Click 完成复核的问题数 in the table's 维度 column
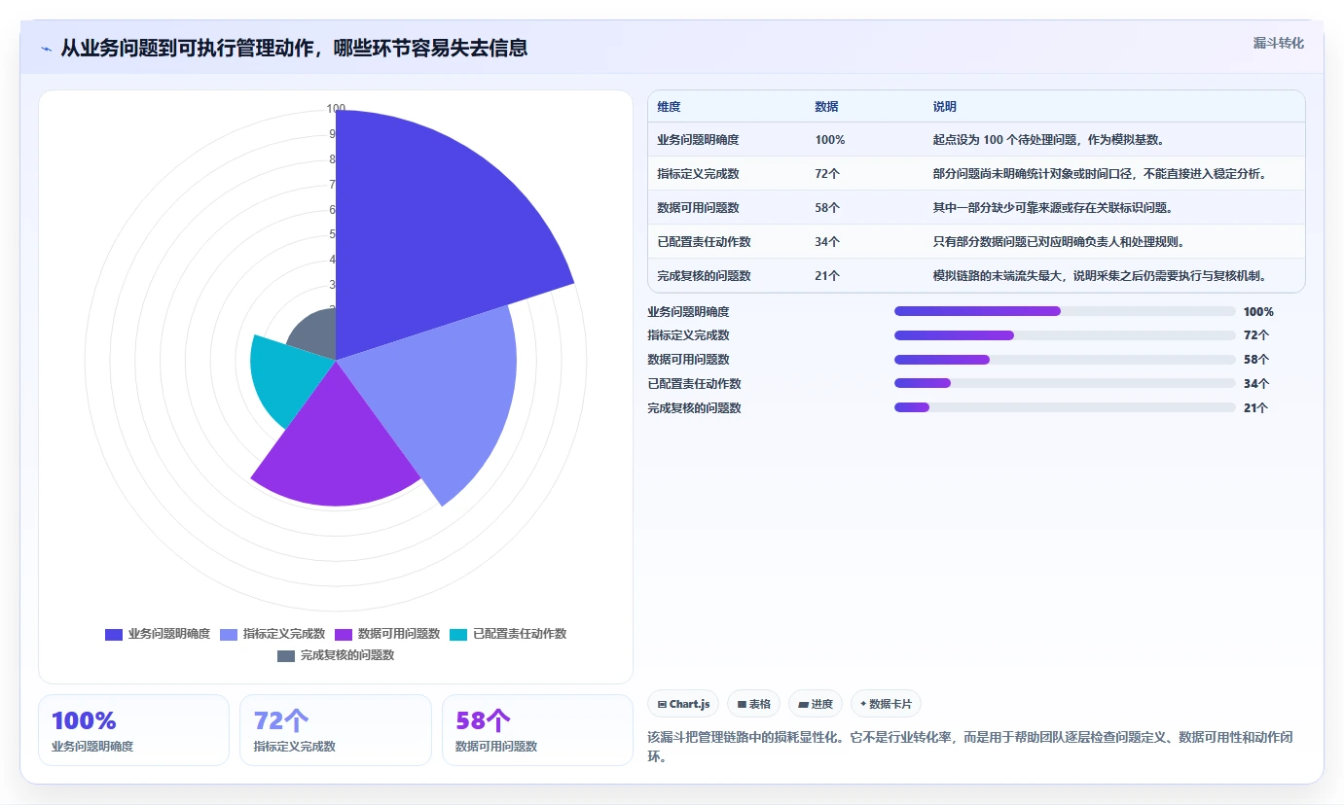Screen dimensions: 1344x805 pos(704,276)
